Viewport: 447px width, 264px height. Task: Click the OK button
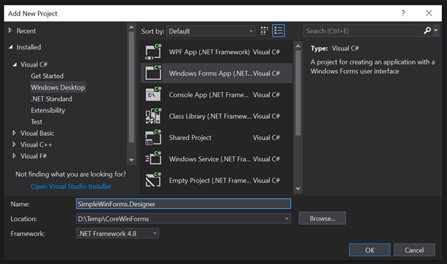tap(370, 250)
